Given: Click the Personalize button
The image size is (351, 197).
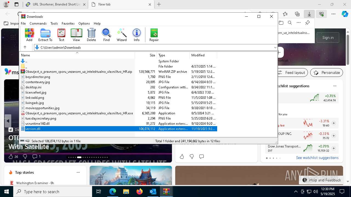Looking at the screenshot, I should (x=327, y=73).
